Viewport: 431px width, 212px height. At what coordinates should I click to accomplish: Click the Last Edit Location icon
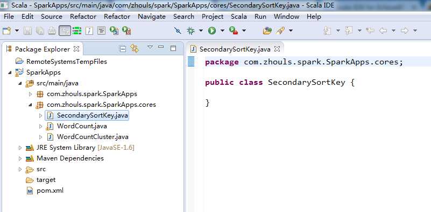370,31
